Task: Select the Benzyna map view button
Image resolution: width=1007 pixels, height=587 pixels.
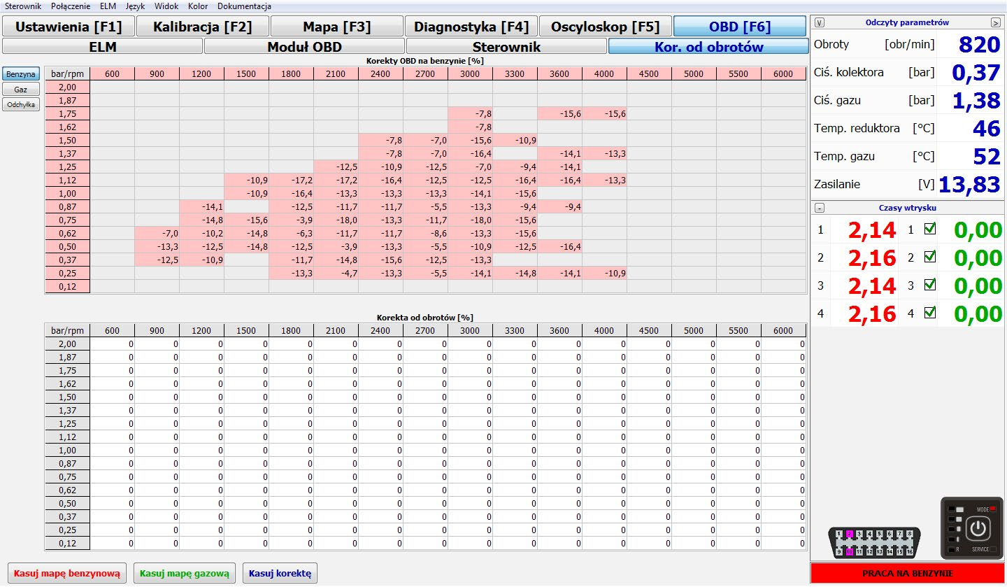Action: (21, 74)
